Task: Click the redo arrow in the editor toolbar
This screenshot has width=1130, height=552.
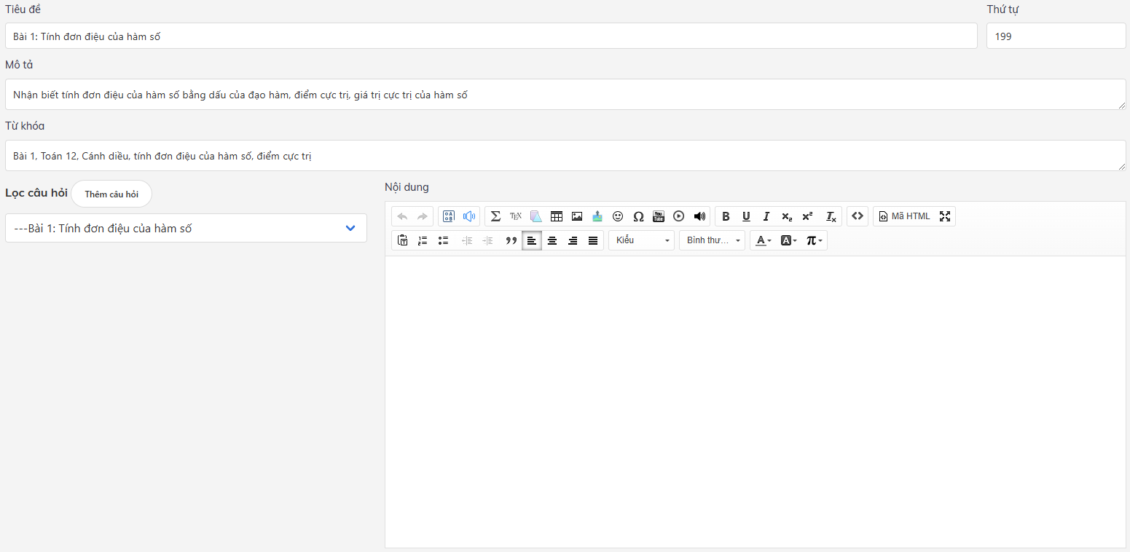Action: pos(423,216)
